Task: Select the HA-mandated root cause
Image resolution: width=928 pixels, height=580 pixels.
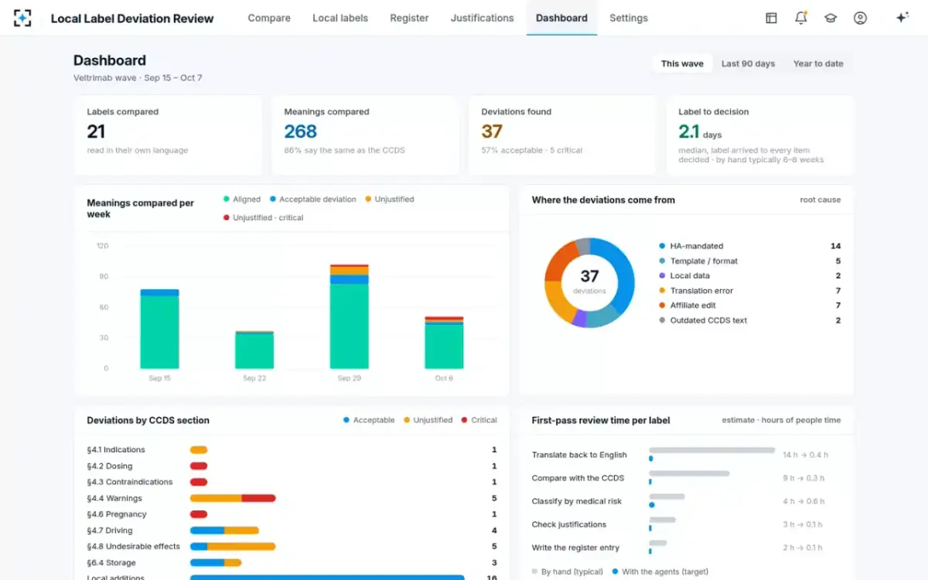Action: [x=749, y=246]
